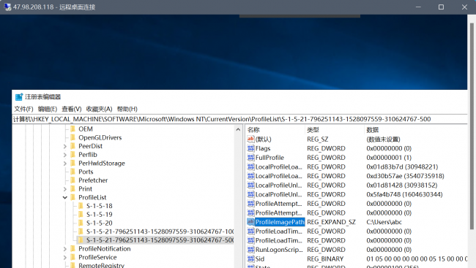Click the Perflib folder icon

(x=72, y=154)
